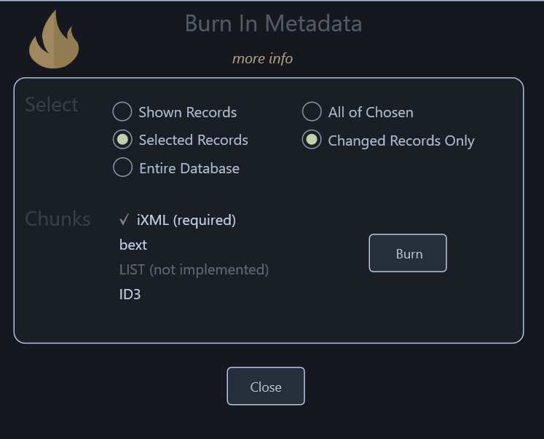Select the All of Chosen radio button
Screen dimensions: 544x439
click(312, 111)
